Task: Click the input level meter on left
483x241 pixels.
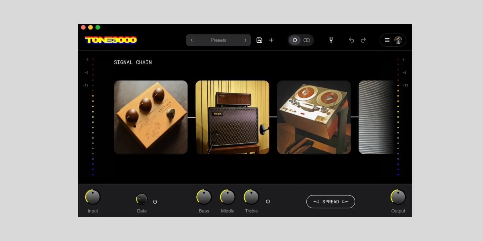Action: click(93, 117)
